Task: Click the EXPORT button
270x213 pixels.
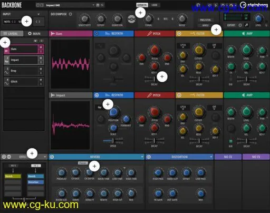Action: click(231, 25)
